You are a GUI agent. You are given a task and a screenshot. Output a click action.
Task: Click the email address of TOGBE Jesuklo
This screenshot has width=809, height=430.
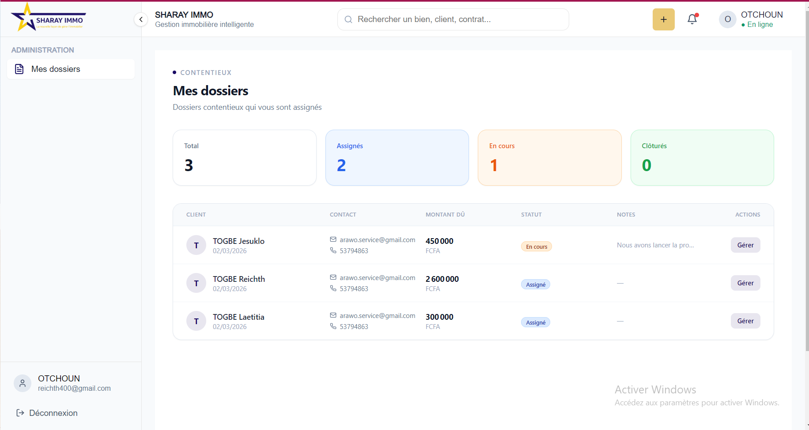tap(377, 240)
